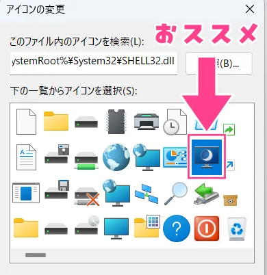Select the plain globe icon
This screenshot has width=267, height=275.
tap(116, 157)
